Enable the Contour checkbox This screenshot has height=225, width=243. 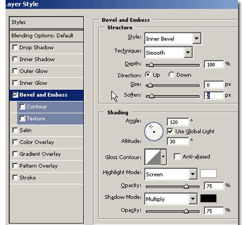pos(22,107)
